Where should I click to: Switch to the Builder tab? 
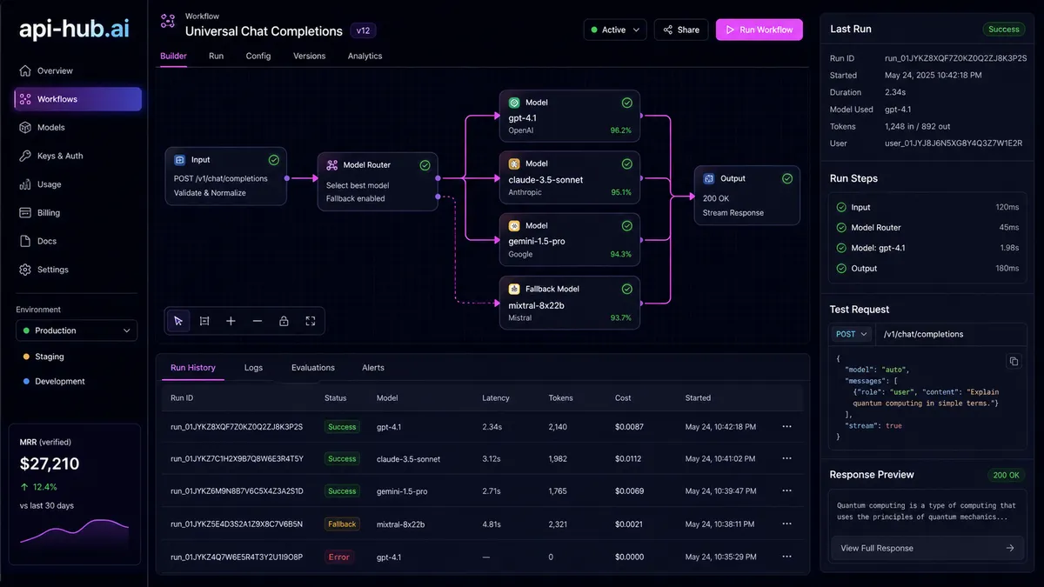click(x=174, y=56)
